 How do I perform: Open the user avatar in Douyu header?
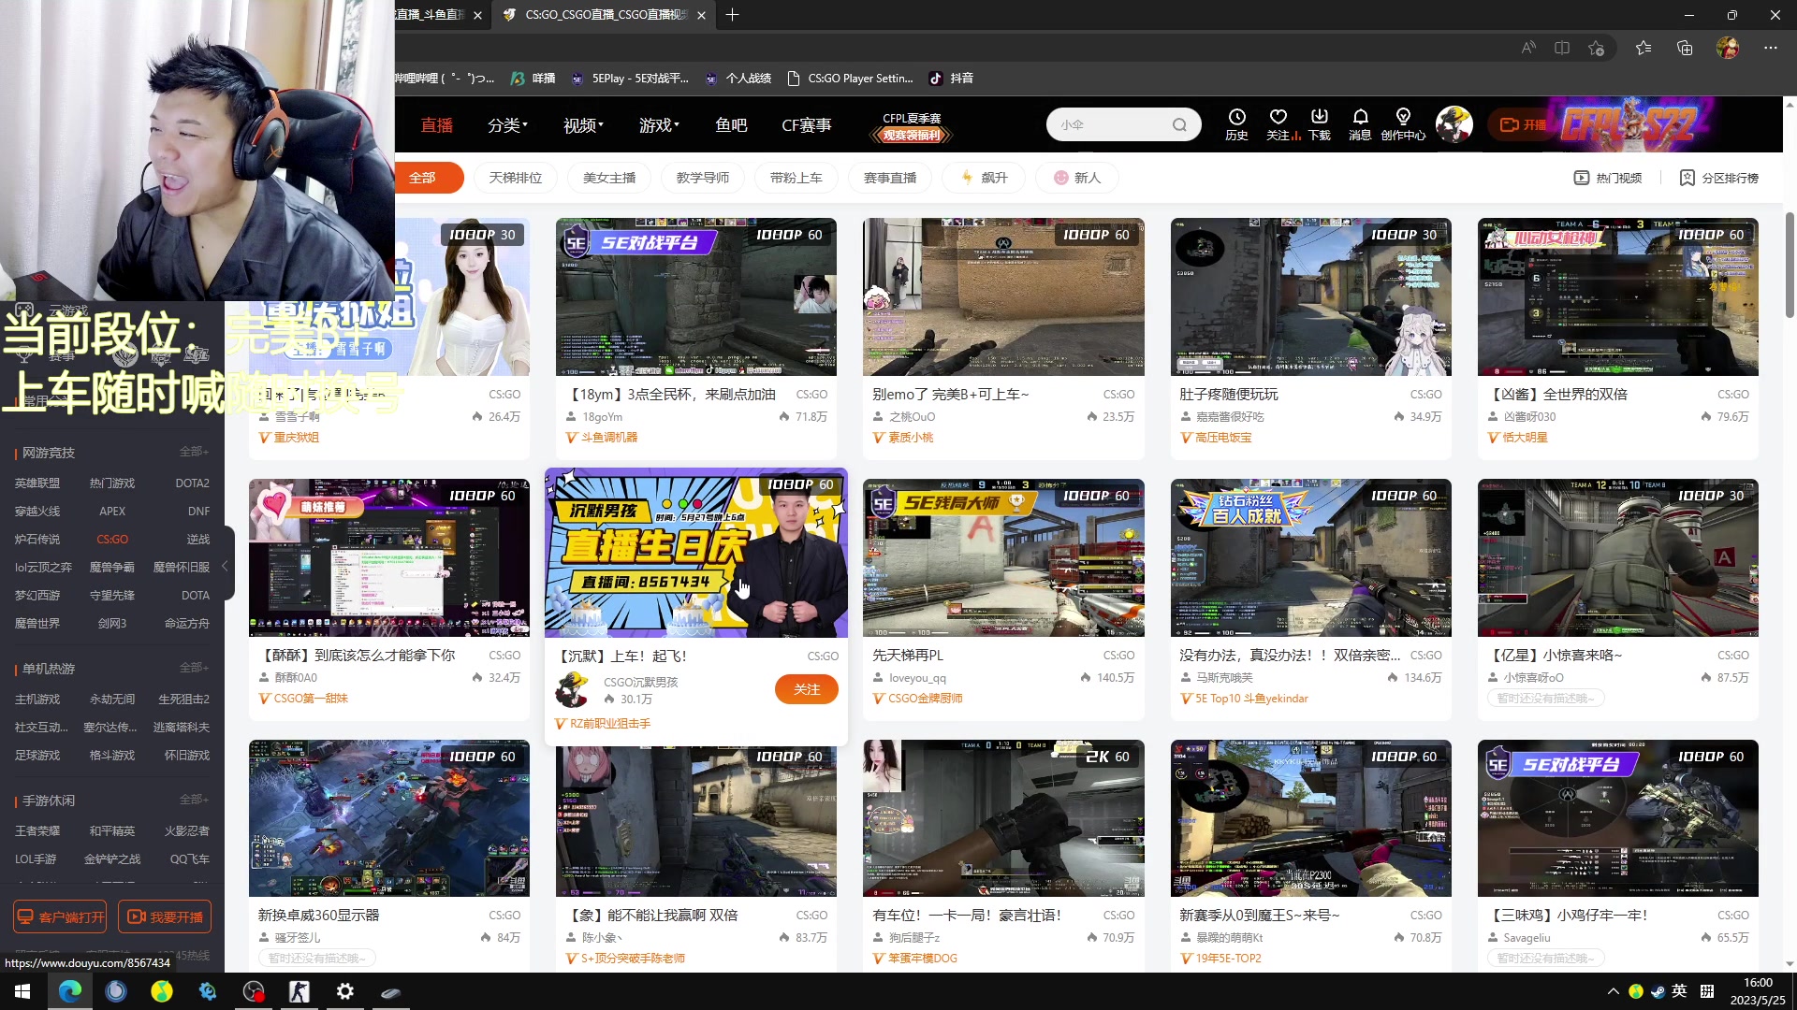pyautogui.click(x=1454, y=124)
